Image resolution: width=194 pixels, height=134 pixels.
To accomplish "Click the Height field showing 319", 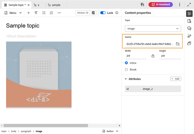I will (170, 56).
